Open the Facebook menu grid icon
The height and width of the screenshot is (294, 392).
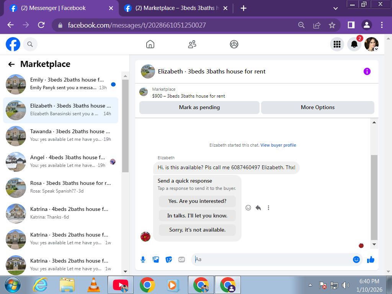(337, 44)
